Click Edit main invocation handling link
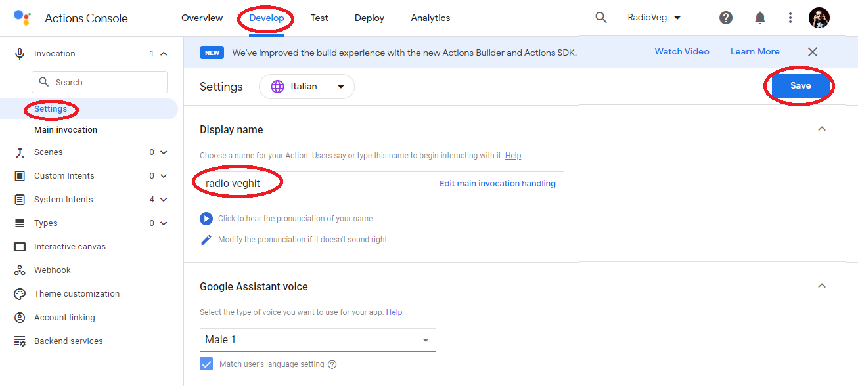The height and width of the screenshot is (386, 858). [x=497, y=184]
